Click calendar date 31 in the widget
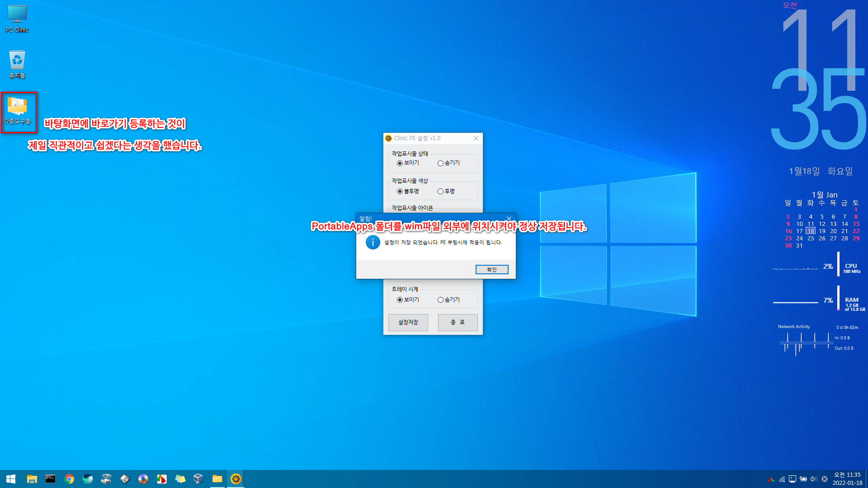Viewport: 868px width, 488px height. point(799,246)
